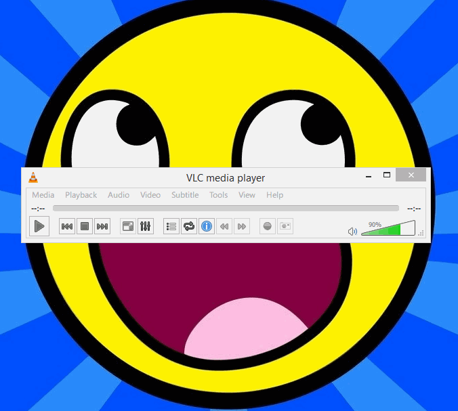The width and height of the screenshot is (458, 411).
Task: Open the Help menu
Action: (x=275, y=195)
